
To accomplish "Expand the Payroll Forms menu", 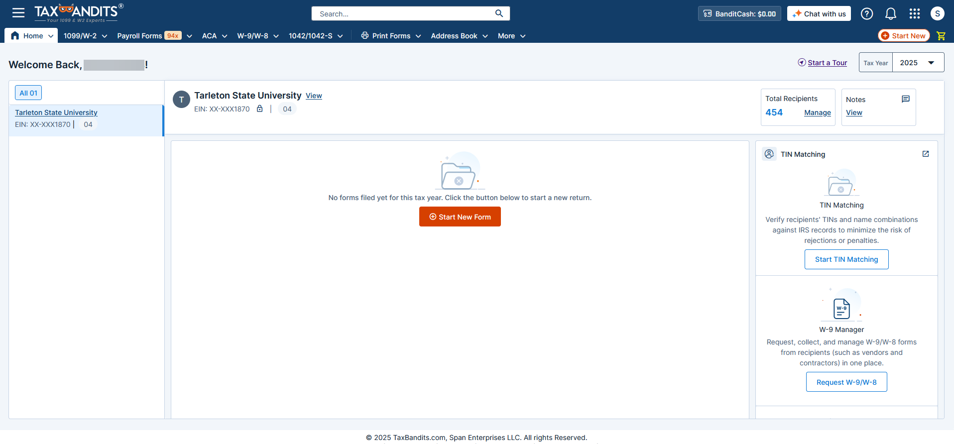I will (155, 36).
